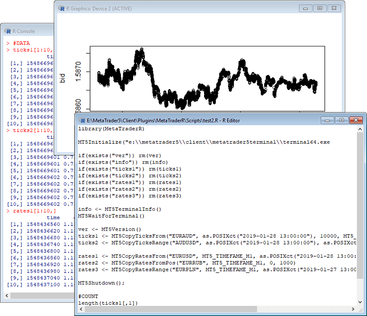Click the rates3 MT5CopyRatesRange EURPLN line
The image size is (367, 316).
pos(217,270)
